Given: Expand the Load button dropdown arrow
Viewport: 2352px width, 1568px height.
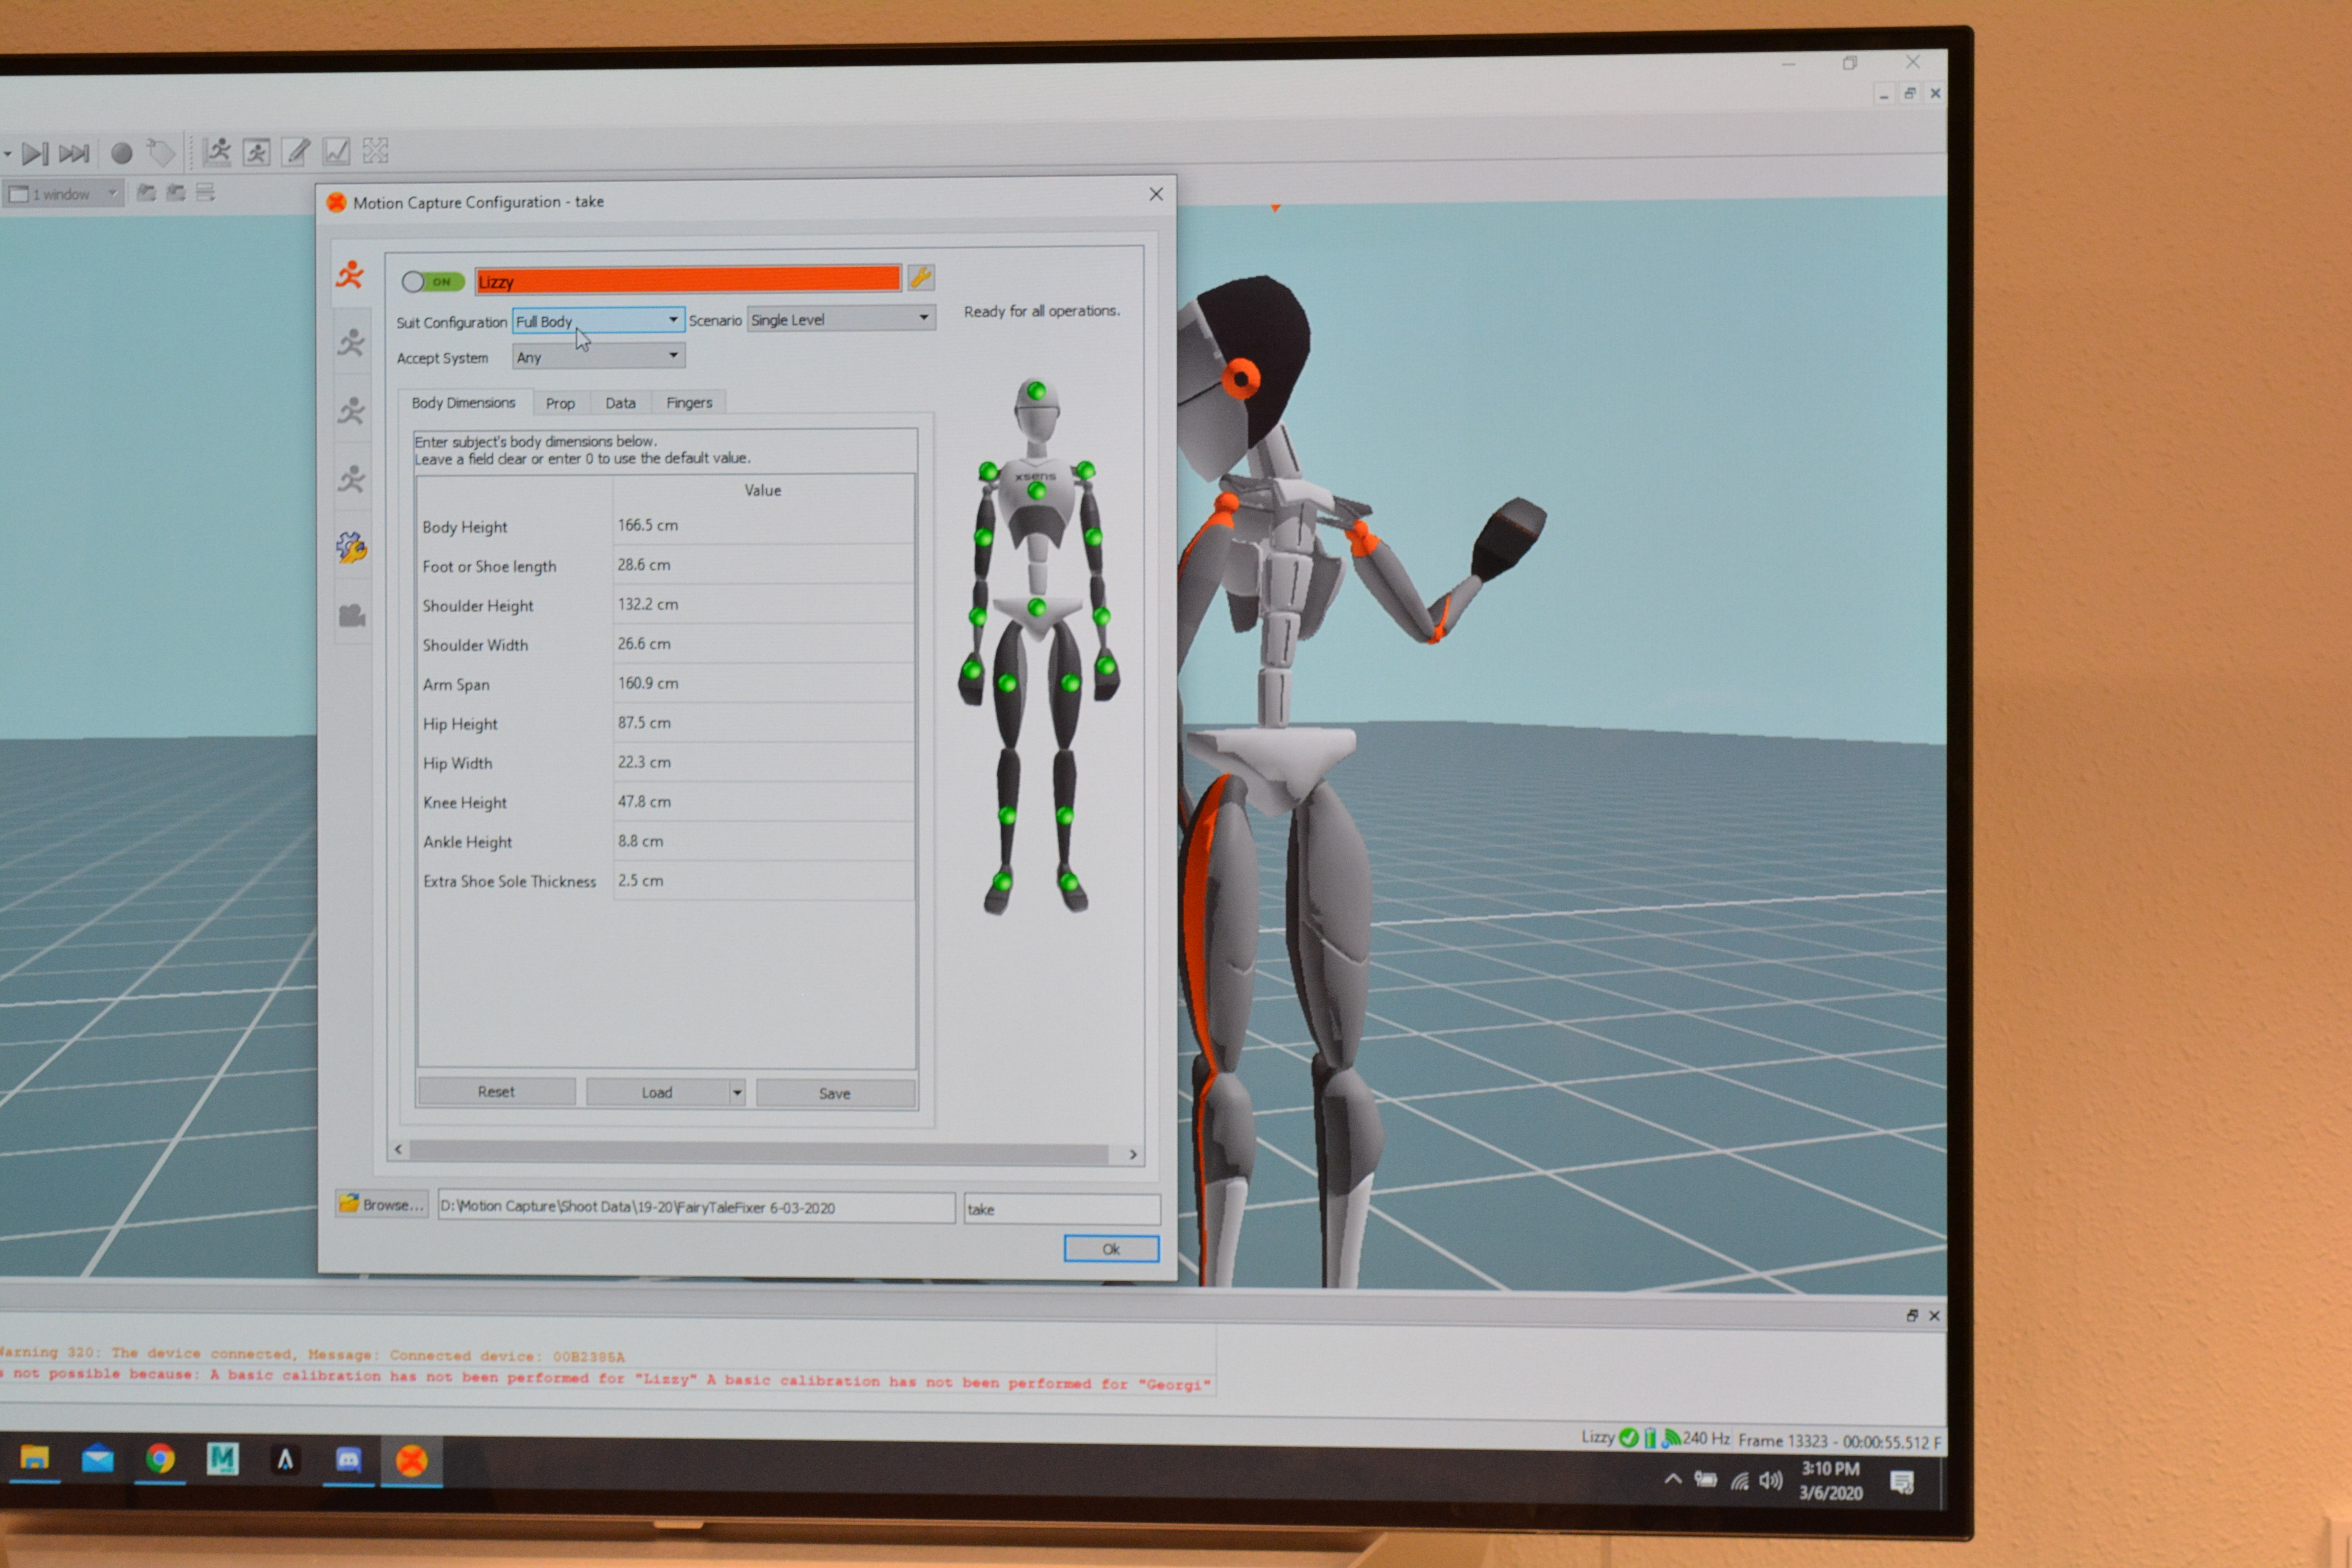Looking at the screenshot, I should pos(737,1093).
